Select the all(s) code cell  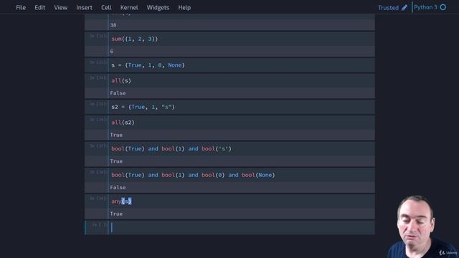[242, 81]
